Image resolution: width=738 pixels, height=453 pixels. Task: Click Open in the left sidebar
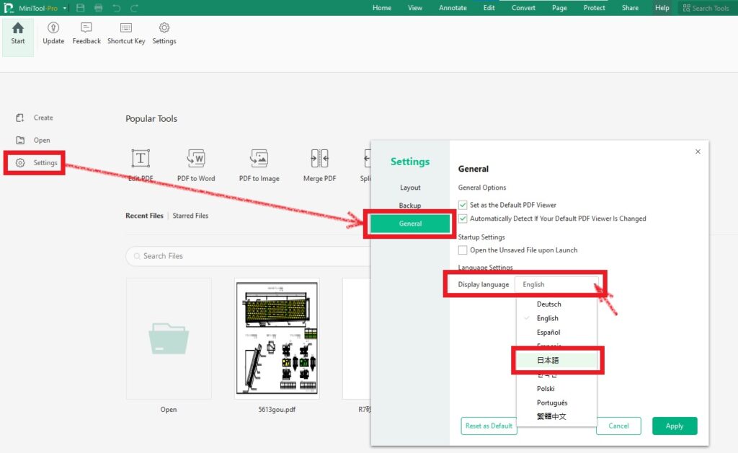(x=33, y=141)
